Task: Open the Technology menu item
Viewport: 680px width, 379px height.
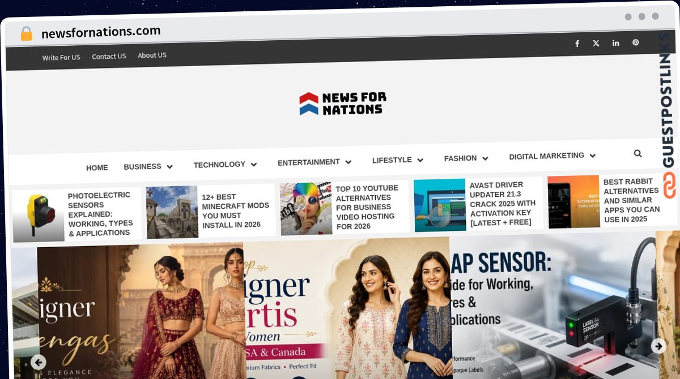Action: [x=219, y=165]
